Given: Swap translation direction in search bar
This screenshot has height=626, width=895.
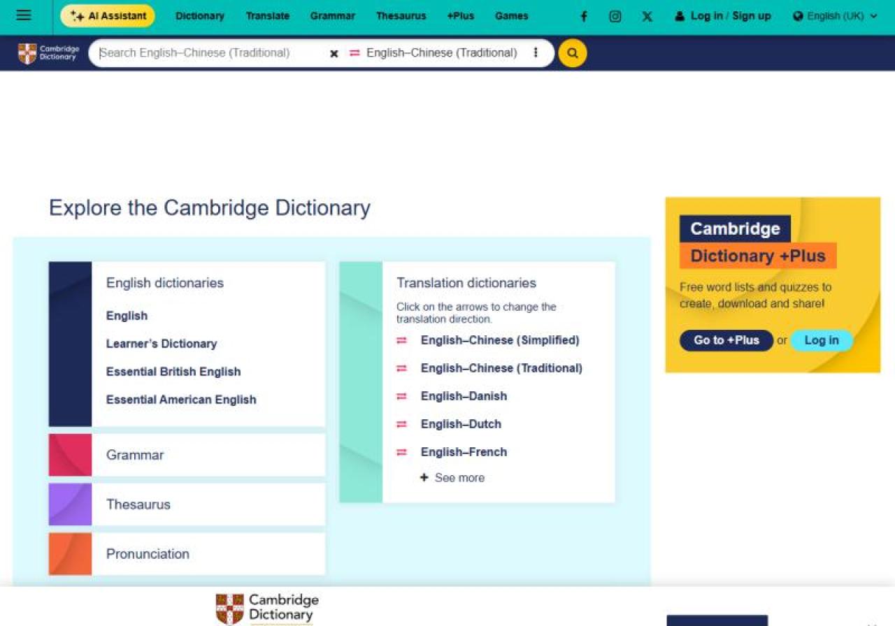Looking at the screenshot, I should pyautogui.click(x=355, y=53).
